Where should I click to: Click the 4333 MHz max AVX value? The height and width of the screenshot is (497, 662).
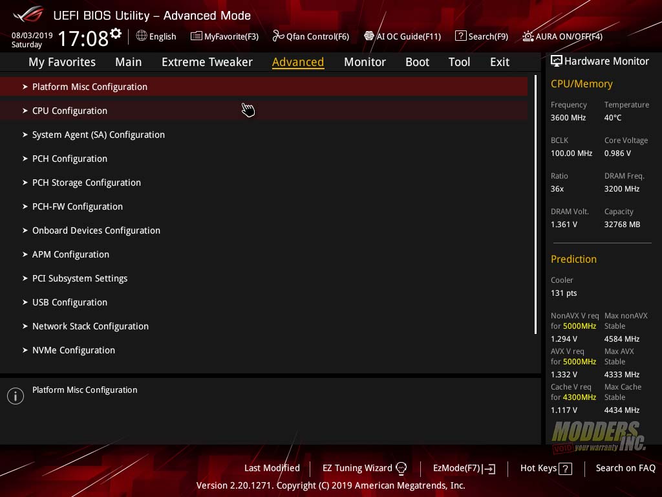621,375
